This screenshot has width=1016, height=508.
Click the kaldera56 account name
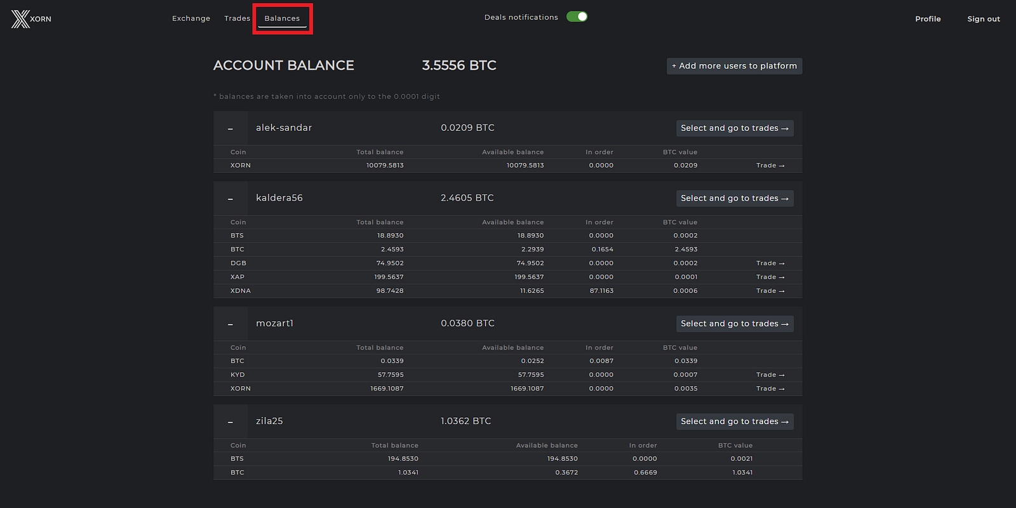point(279,198)
